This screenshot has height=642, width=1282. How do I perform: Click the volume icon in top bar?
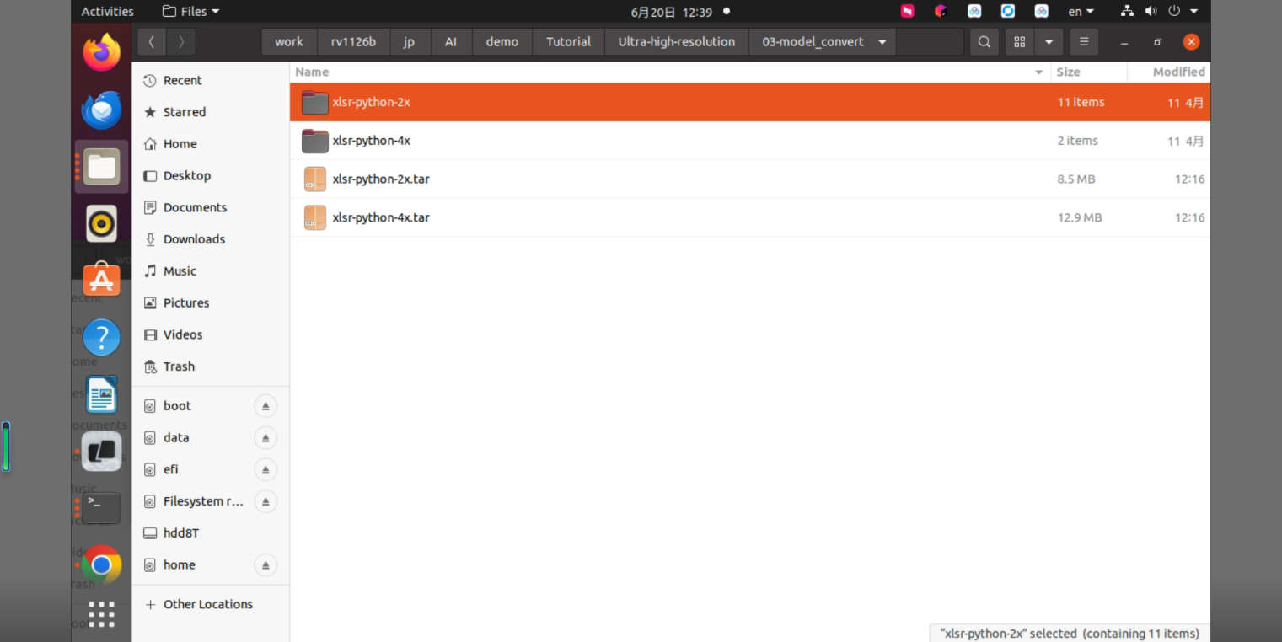click(1151, 12)
